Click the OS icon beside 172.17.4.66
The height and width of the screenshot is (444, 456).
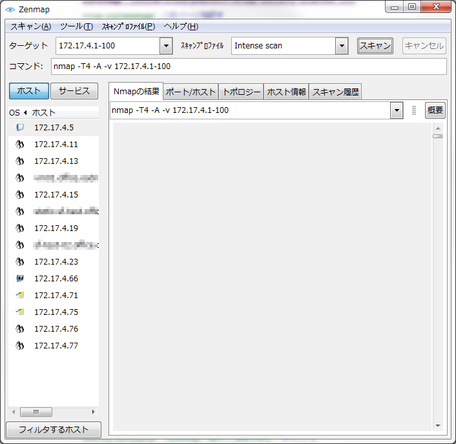pos(20,279)
